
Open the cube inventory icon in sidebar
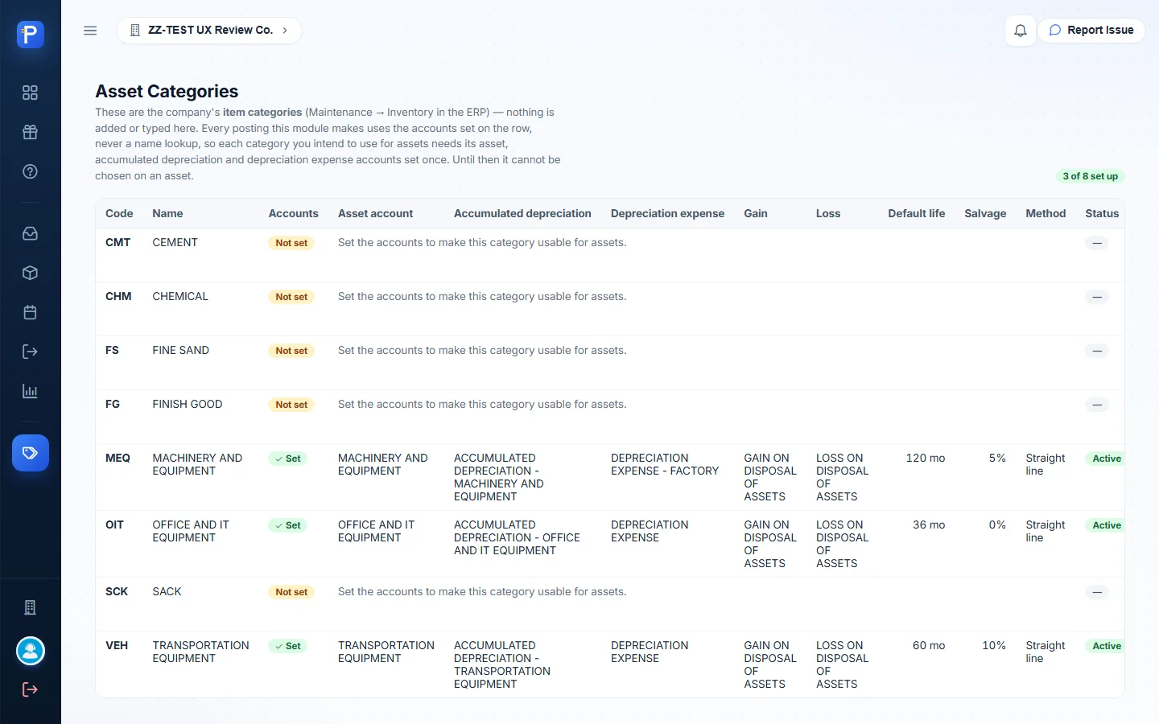[30, 273]
